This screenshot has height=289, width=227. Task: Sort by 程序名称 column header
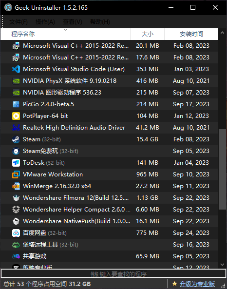pyautogui.click(x=65, y=34)
